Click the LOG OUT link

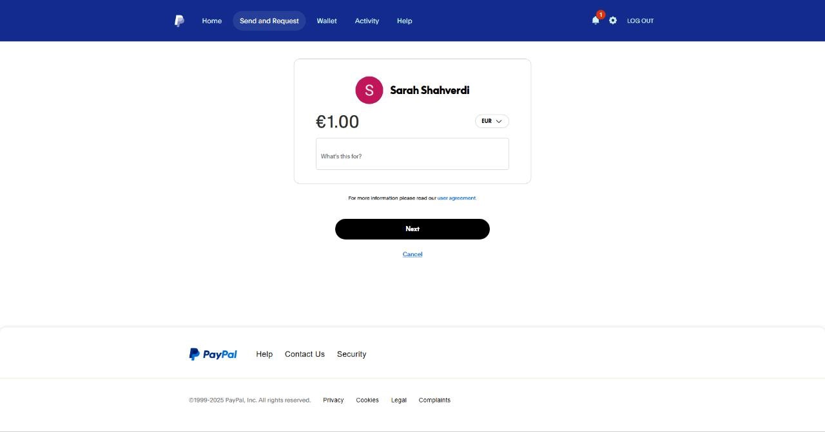(x=640, y=21)
